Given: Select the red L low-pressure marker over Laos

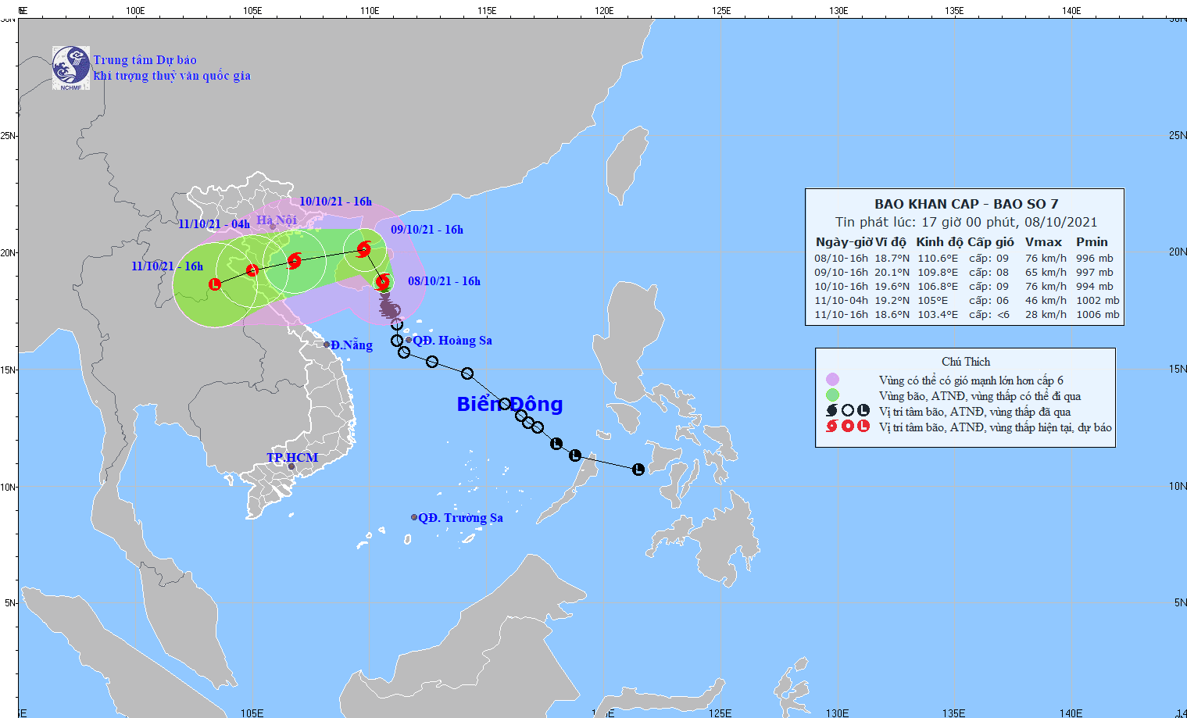Looking at the screenshot, I should (x=215, y=284).
